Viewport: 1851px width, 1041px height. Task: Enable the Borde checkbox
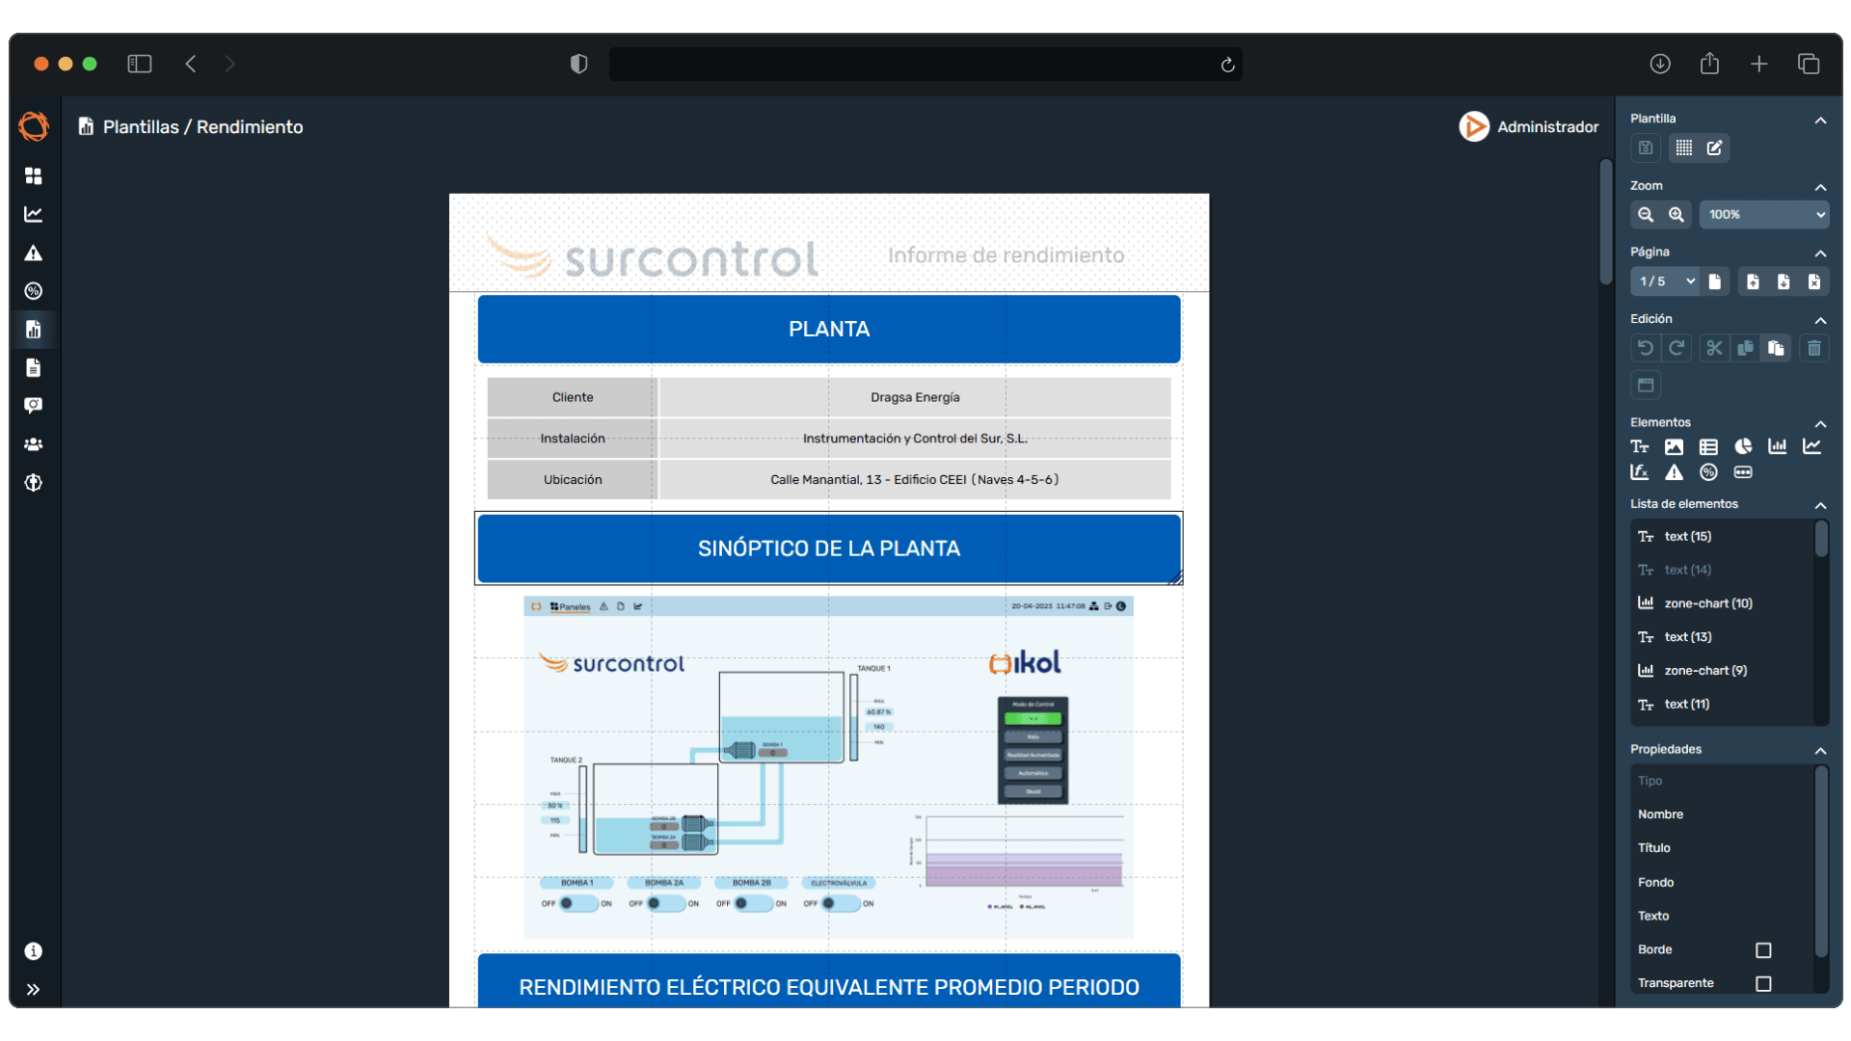tap(1763, 950)
